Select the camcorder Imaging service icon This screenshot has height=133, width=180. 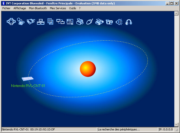coord(109,22)
